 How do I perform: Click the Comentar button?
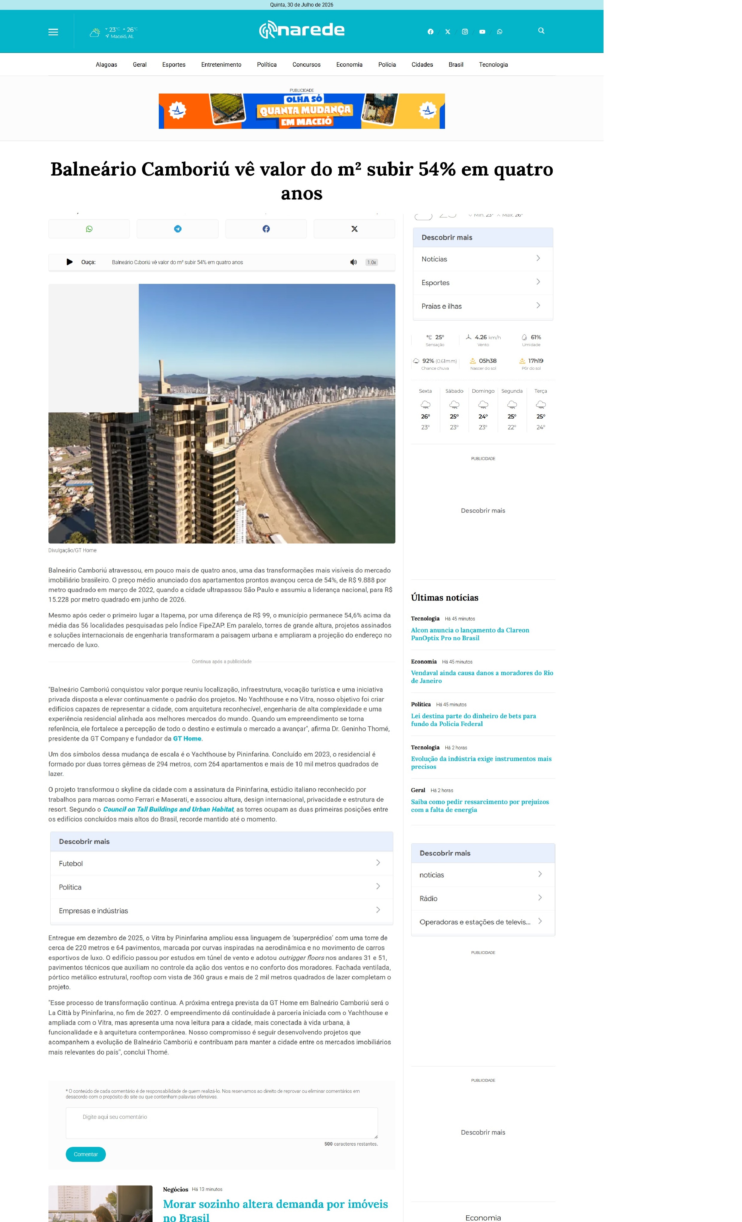point(86,1154)
